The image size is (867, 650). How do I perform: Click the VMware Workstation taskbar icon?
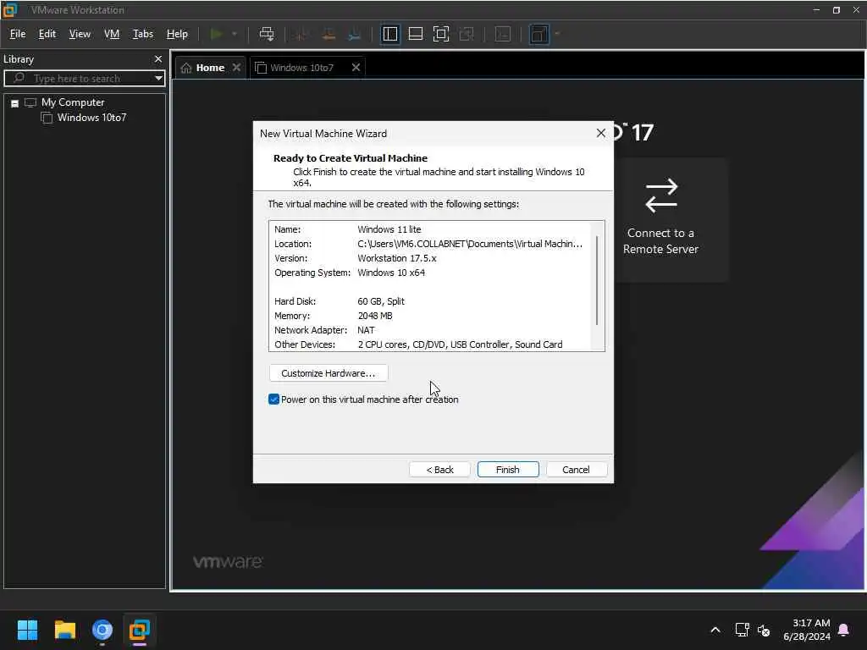click(140, 630)
